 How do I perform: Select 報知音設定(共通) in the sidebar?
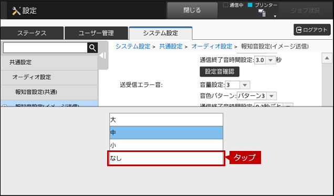coord(49,92)
